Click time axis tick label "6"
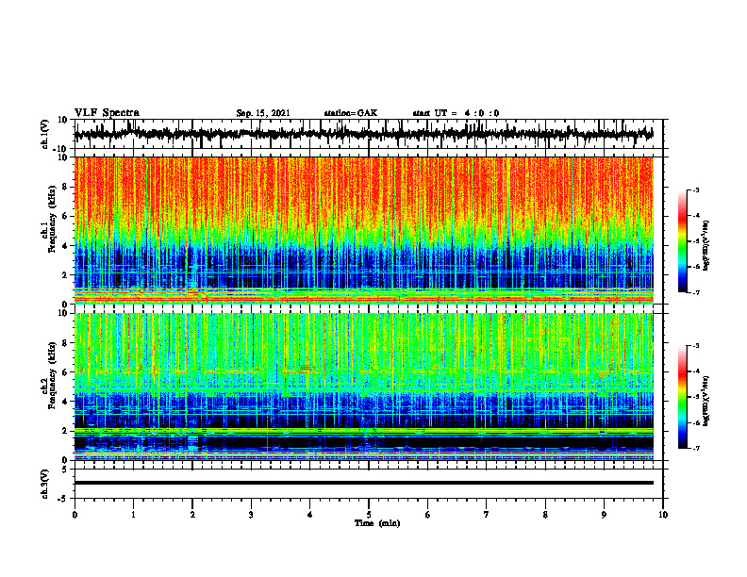 (x=428, y=515)
